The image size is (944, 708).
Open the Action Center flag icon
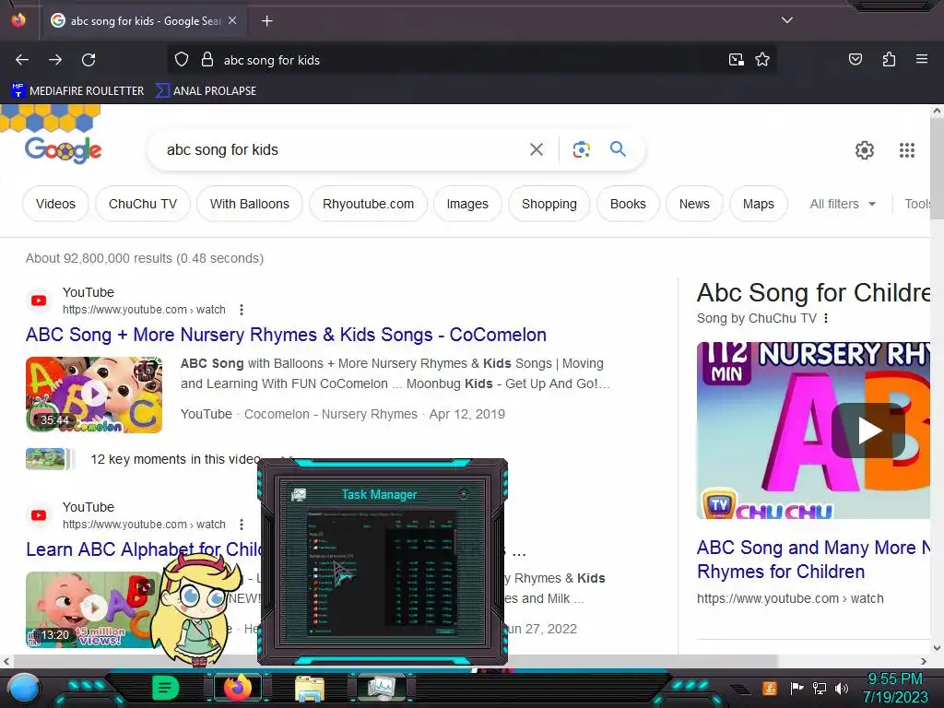pos(796,688)
